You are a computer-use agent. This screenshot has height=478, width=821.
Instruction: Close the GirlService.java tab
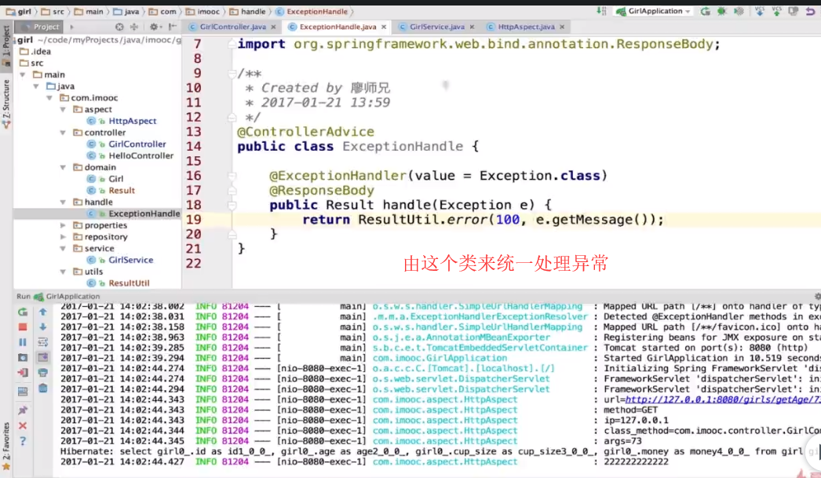(x=472, y=27)
